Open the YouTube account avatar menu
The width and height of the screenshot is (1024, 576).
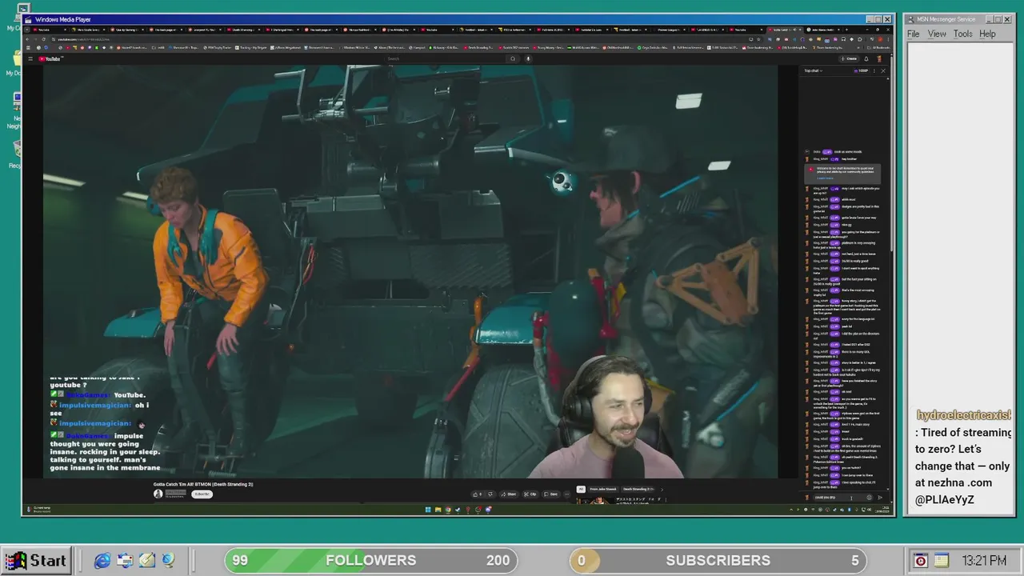pos(880,58)
